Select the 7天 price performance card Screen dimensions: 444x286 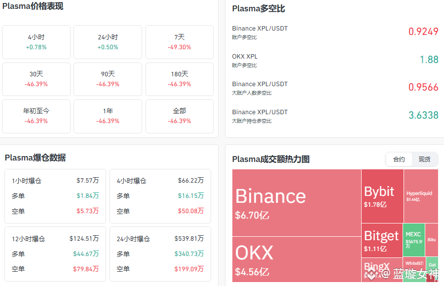(x=179, y=42)
